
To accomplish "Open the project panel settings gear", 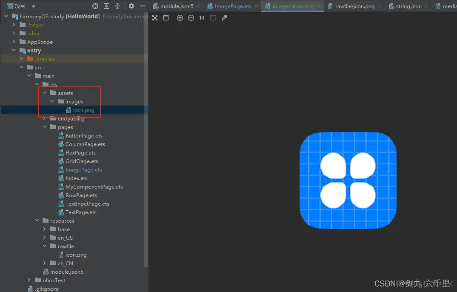I will (x=131, y=6).
